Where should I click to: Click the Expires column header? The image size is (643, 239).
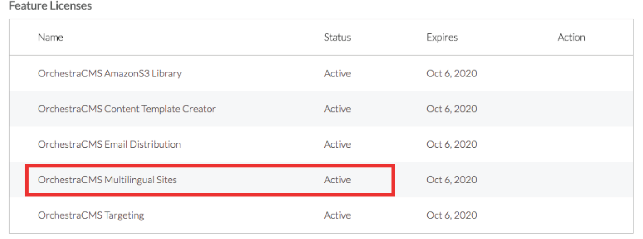coord(442,37)
